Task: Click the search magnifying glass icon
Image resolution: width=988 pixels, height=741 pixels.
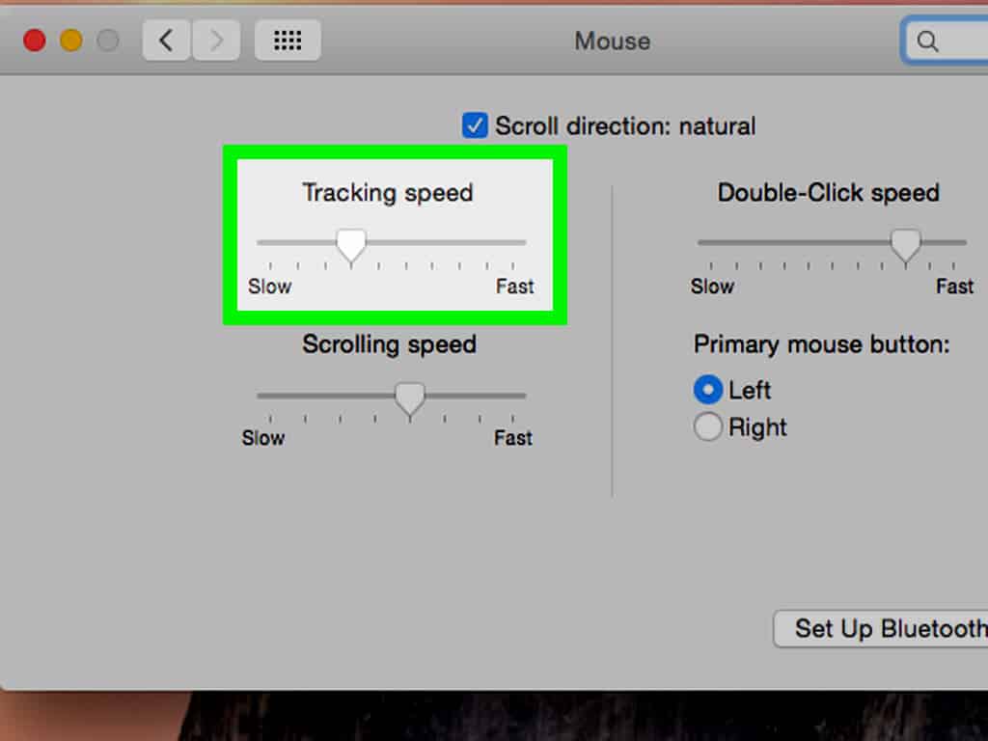Action: pos(927,41)
